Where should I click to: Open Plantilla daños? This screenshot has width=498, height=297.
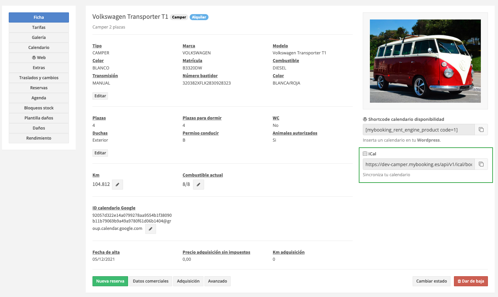[39, 118]
